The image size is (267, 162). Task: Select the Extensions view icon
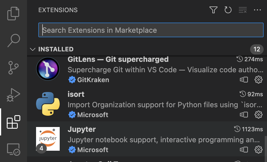14,122
